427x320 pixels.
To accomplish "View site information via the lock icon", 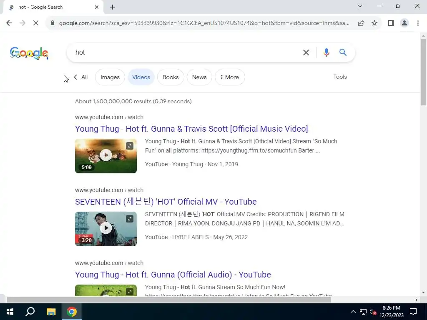I will coord(53,23).
